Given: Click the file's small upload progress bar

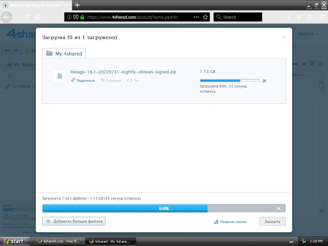Looking at the screenshot, I should coord(229,80).
